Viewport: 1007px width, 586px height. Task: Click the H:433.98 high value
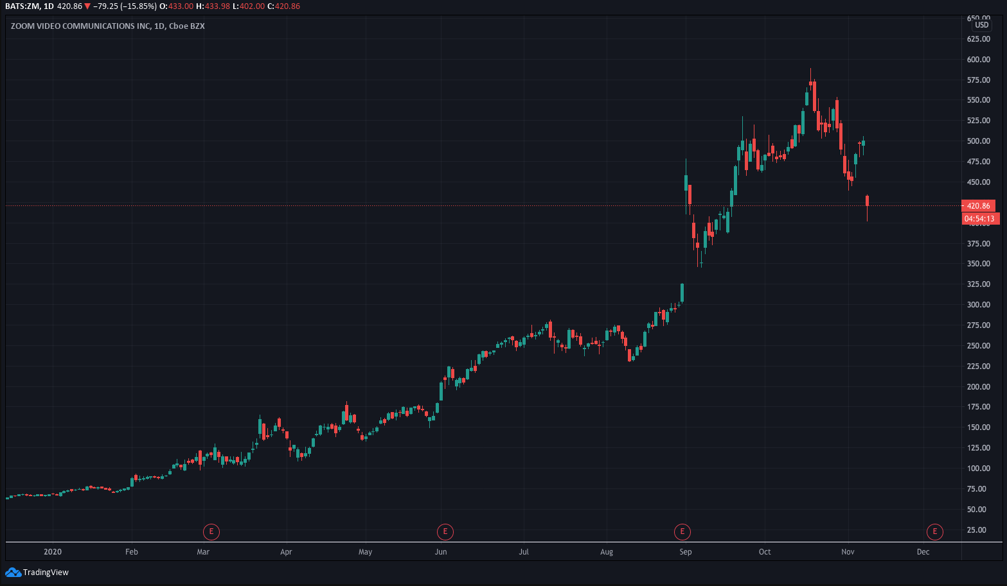(213, 6)
